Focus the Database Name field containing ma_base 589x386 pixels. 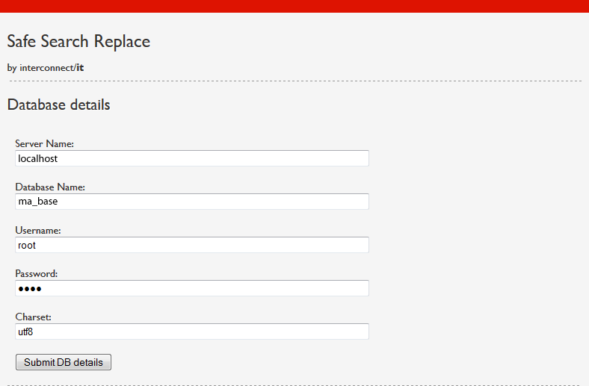pos(192,202)
